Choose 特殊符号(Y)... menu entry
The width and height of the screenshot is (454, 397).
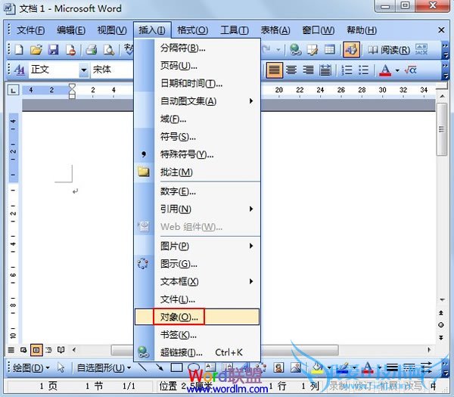[x=197, y=154]
